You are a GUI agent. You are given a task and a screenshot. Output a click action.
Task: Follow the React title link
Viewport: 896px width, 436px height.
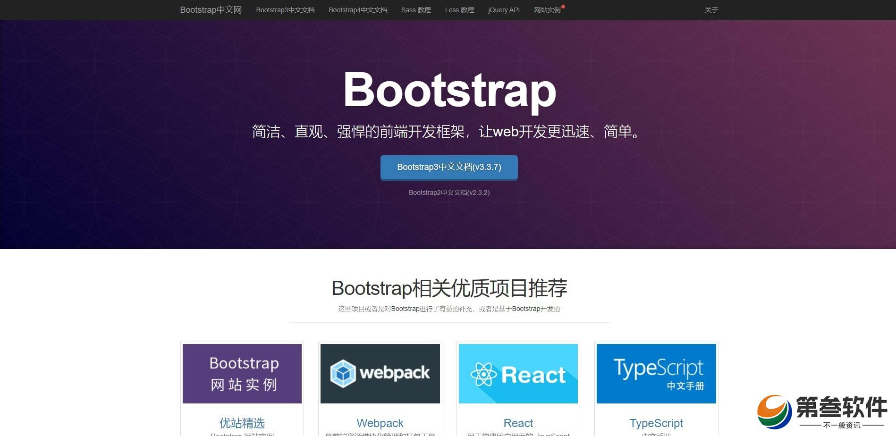click(518, 423)
